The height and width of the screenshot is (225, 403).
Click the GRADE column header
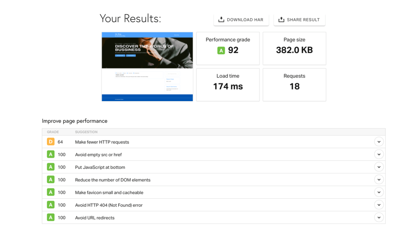click(53, 132)
